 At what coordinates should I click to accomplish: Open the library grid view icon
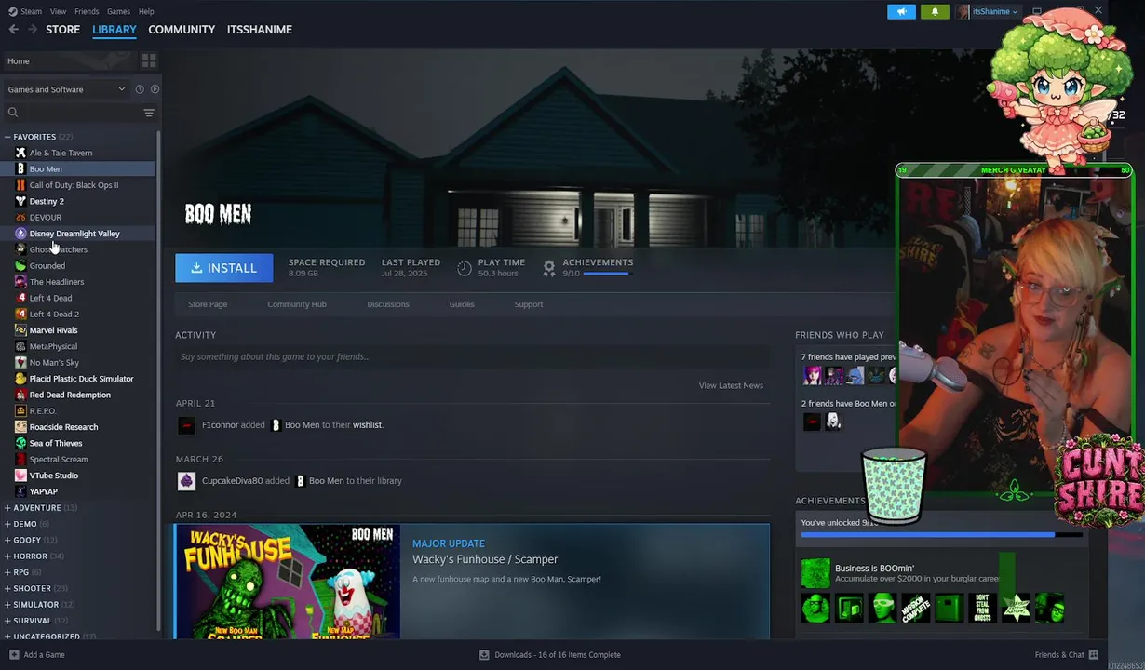[149, 60]
